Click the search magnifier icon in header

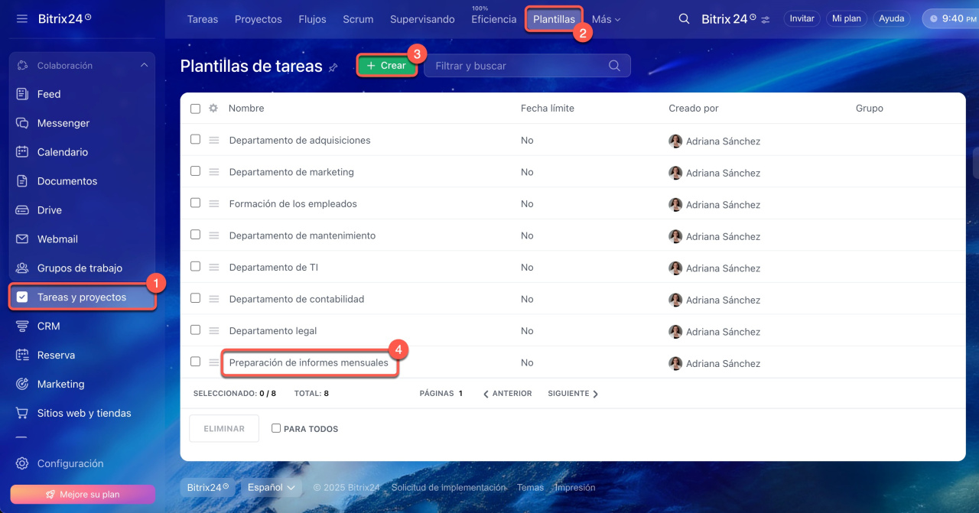(x=684, y=19)
